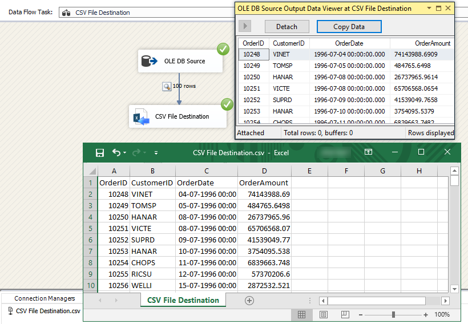This screenshot has height=324, width=468.
Task: Click the Detach button
Action: tap(287, 27)
